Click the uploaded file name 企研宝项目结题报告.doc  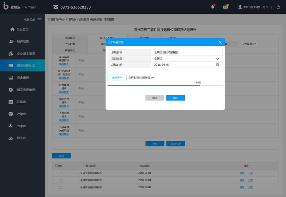tap(142, 77)
